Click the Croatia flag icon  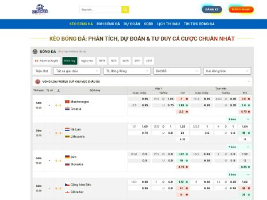tap(67, 108)
